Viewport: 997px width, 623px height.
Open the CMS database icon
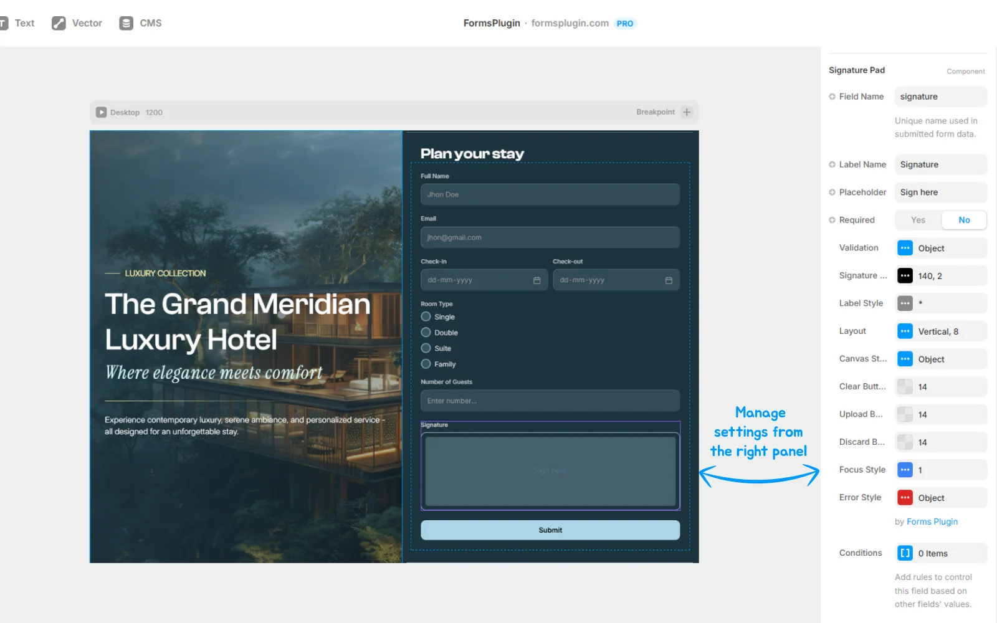pos(126,23)
